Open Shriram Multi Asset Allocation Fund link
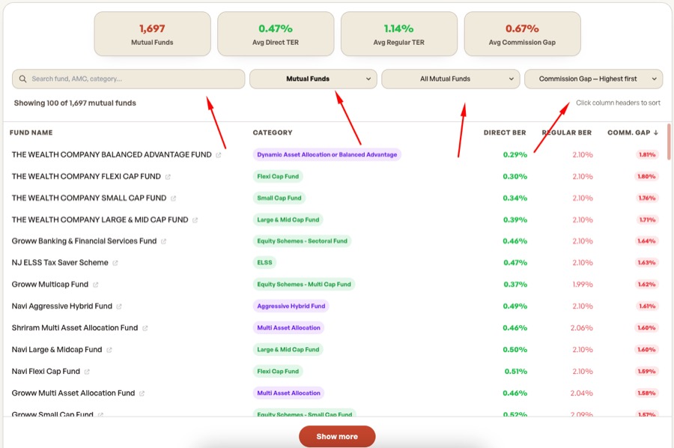674x448 pixels. click(75, 328)
